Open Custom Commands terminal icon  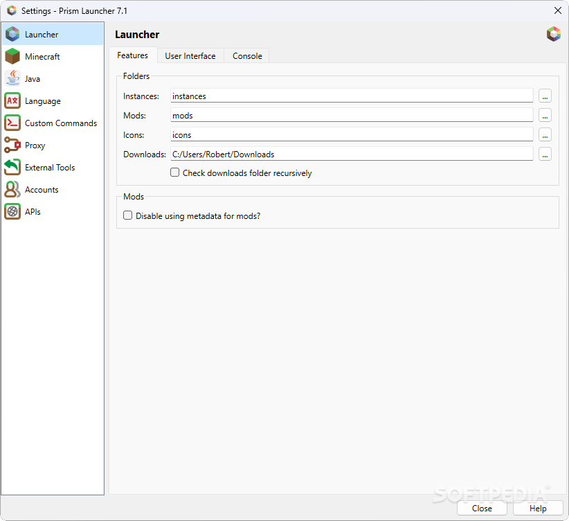[12, 123]
